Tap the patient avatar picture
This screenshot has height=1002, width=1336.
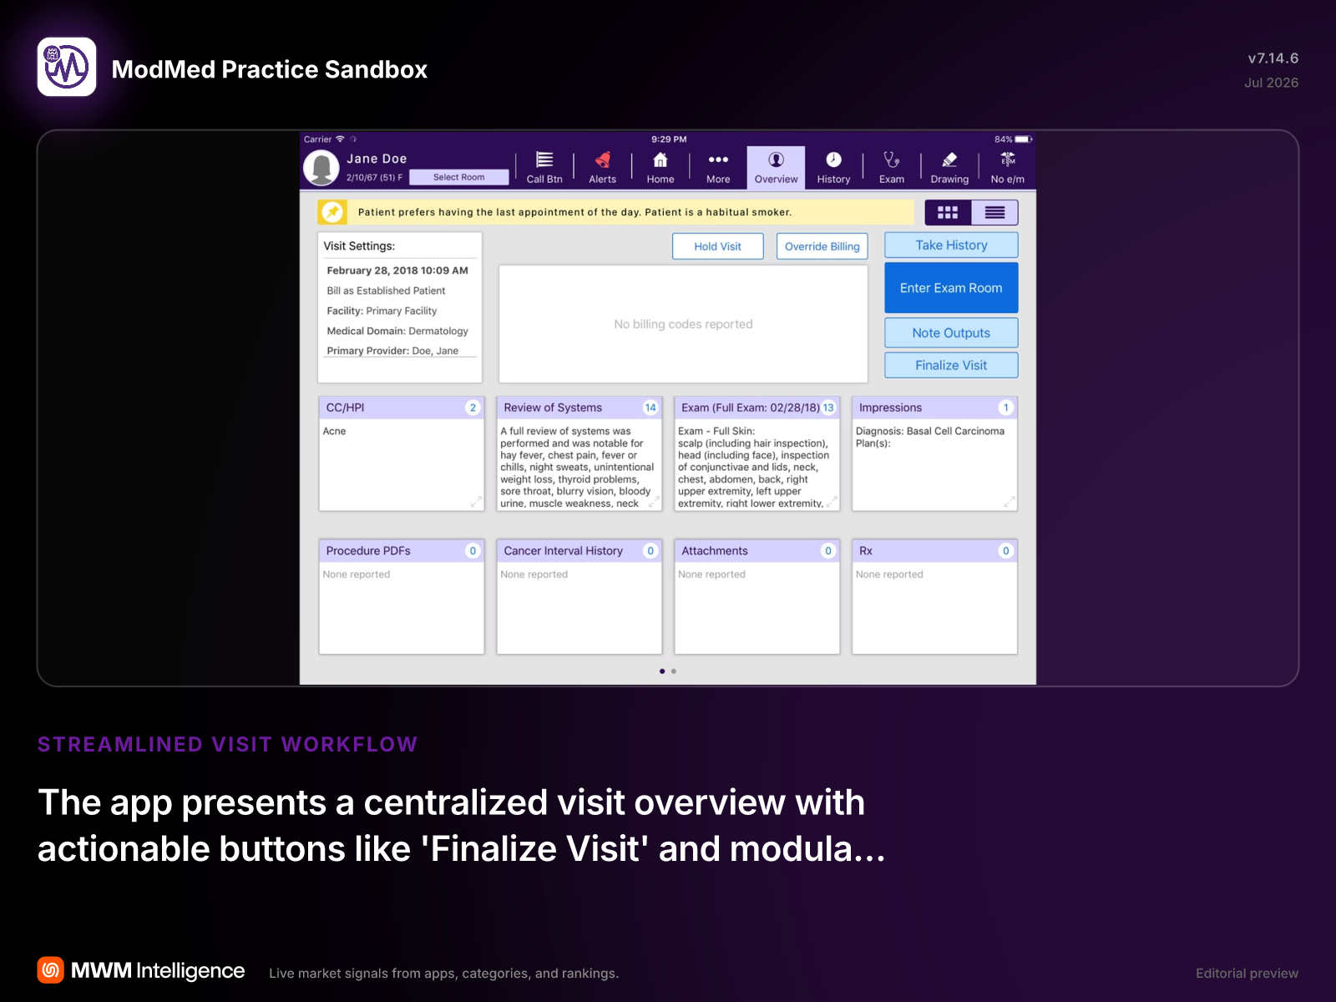tap(321, 168)
